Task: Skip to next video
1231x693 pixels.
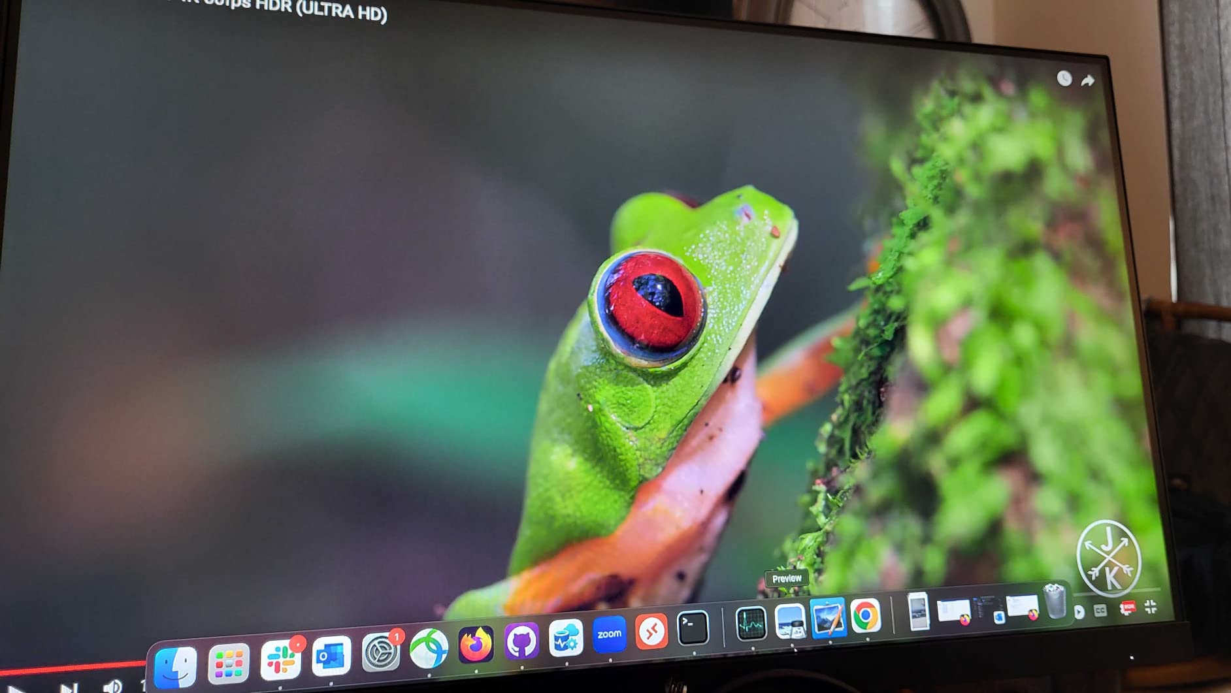Action: click(69, 688)
